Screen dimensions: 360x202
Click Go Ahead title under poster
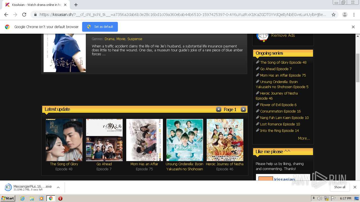(x=104, y=164)
